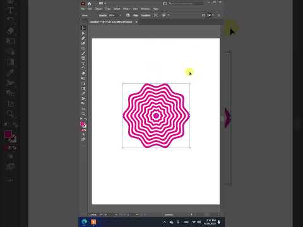Select the Rectangle tool
Screen dimensions: 303x227
(x=83, y=49)
